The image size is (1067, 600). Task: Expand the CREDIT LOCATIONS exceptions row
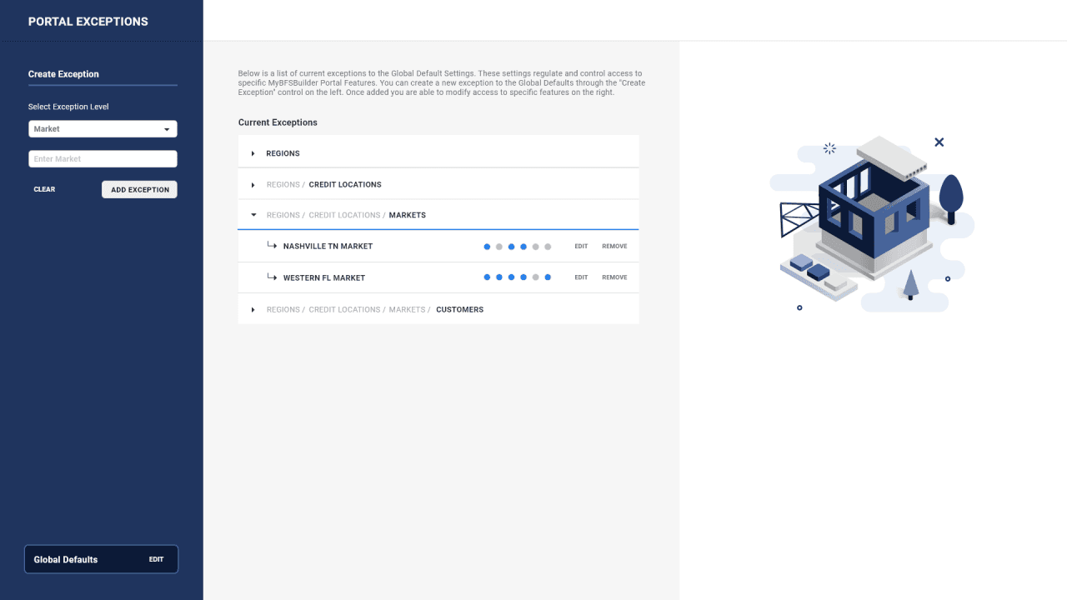(x=438, y=184)
